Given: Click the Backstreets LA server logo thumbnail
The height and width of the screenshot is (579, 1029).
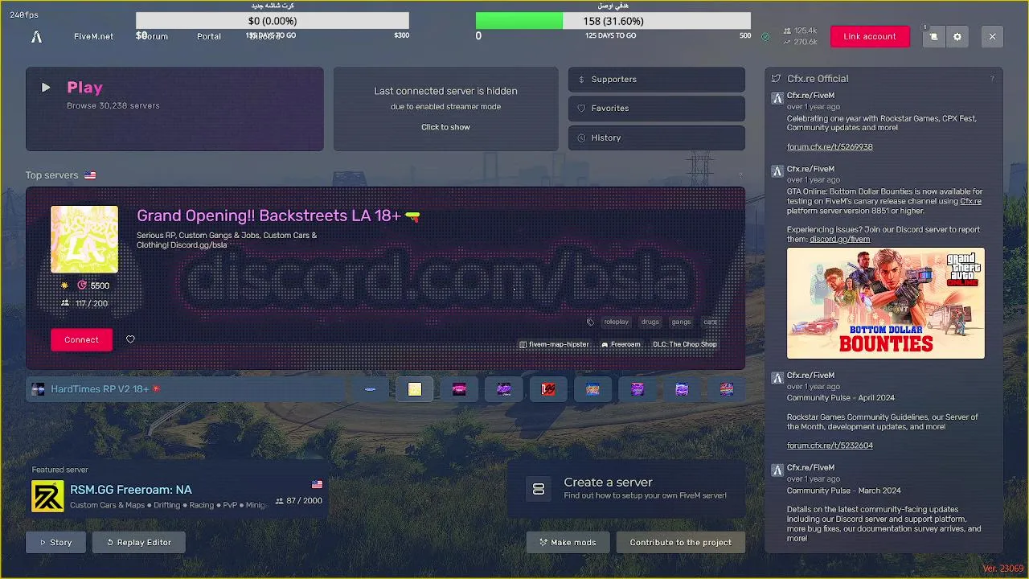Looking at the screenshot, I should click(x=84, y=239).
